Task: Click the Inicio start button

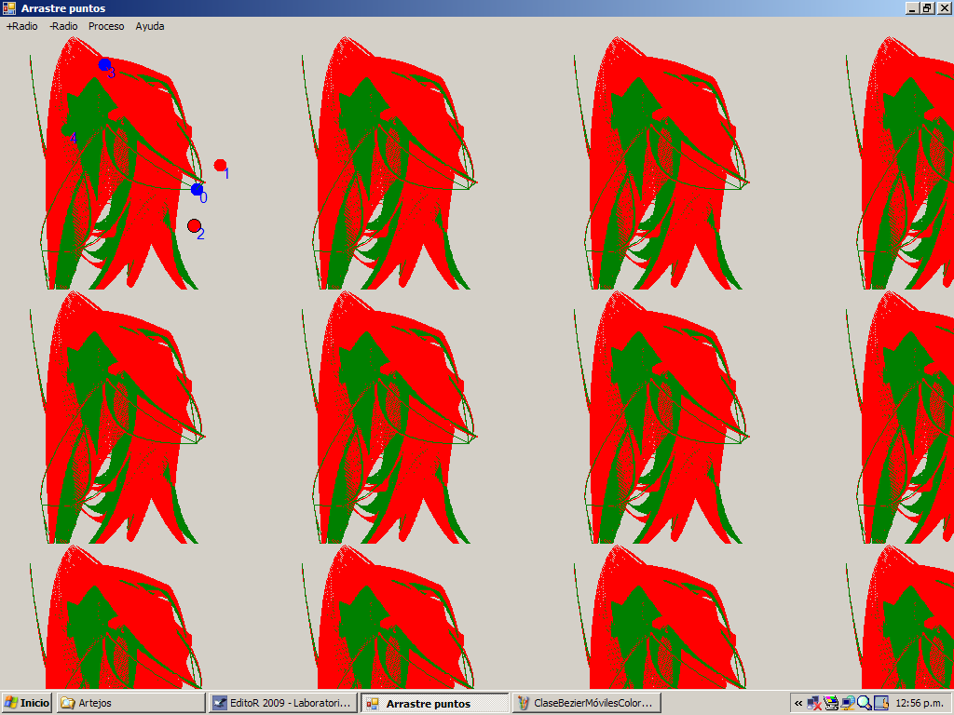Action: click(x=27, y=703)
